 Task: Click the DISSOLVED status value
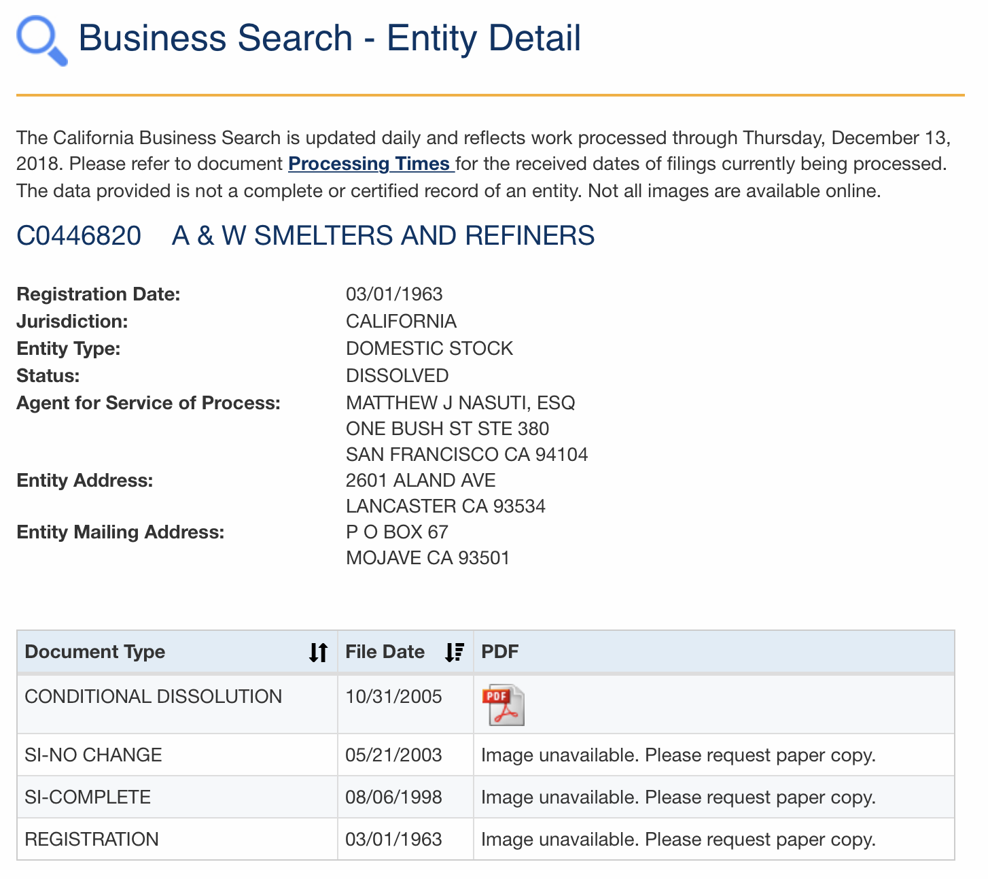[397, 376]
